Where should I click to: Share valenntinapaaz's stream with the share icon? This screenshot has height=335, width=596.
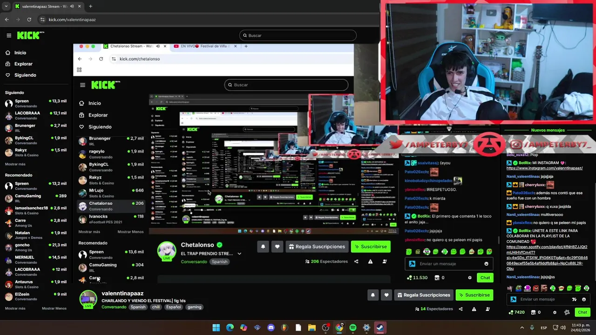point(461,309)
